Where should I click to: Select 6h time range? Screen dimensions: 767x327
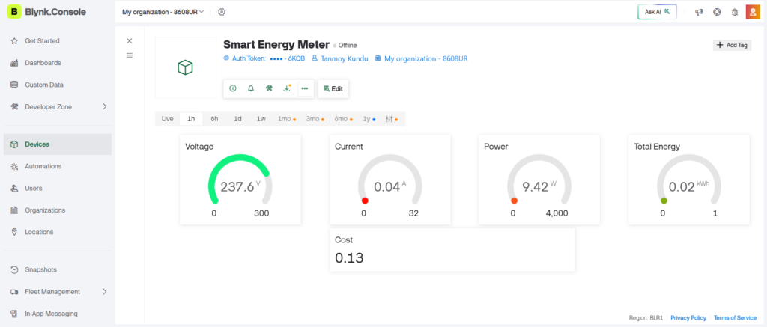click(x=215, y=119)
